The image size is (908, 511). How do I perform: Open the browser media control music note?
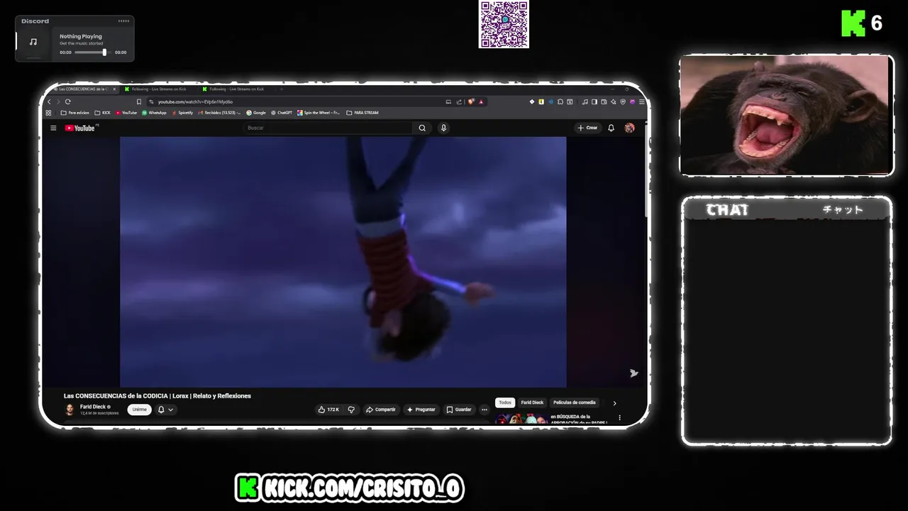coord(585,101)
